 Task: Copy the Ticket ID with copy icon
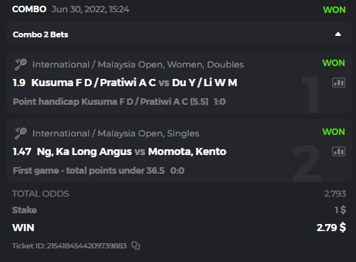136,245
